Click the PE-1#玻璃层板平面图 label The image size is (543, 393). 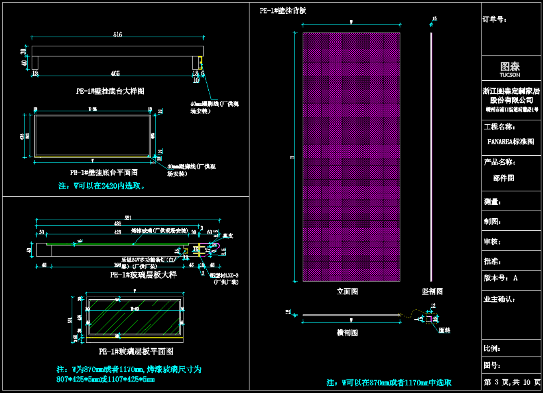point(136,351)
